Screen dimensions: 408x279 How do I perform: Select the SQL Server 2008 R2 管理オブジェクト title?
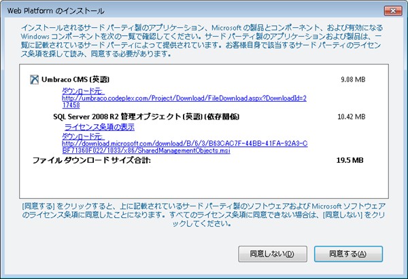point(146,117)
